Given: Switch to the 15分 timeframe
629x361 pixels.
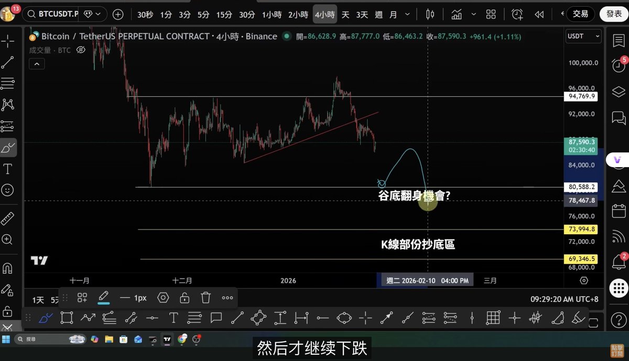Looking at the screenshot, I should pos(224,15).
